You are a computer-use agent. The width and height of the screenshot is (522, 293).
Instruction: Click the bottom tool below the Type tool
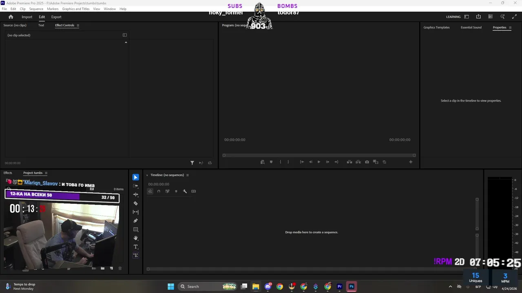point(136,256)
